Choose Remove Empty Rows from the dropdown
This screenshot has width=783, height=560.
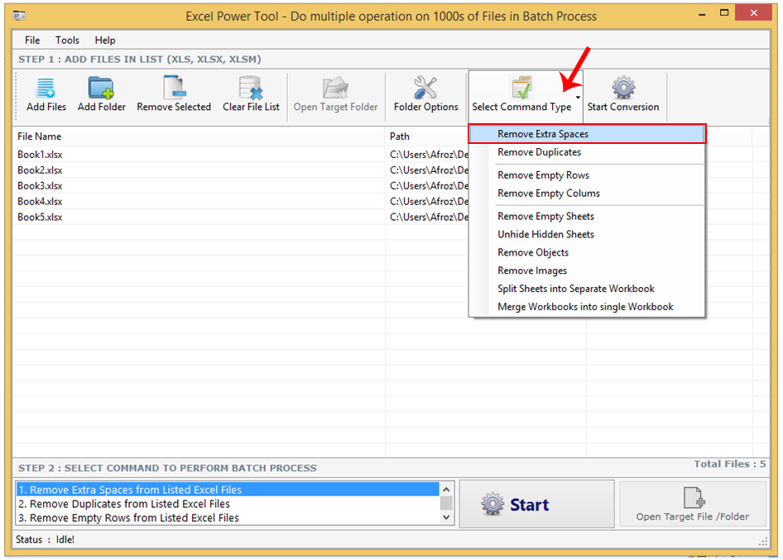[x=587, y=175]
